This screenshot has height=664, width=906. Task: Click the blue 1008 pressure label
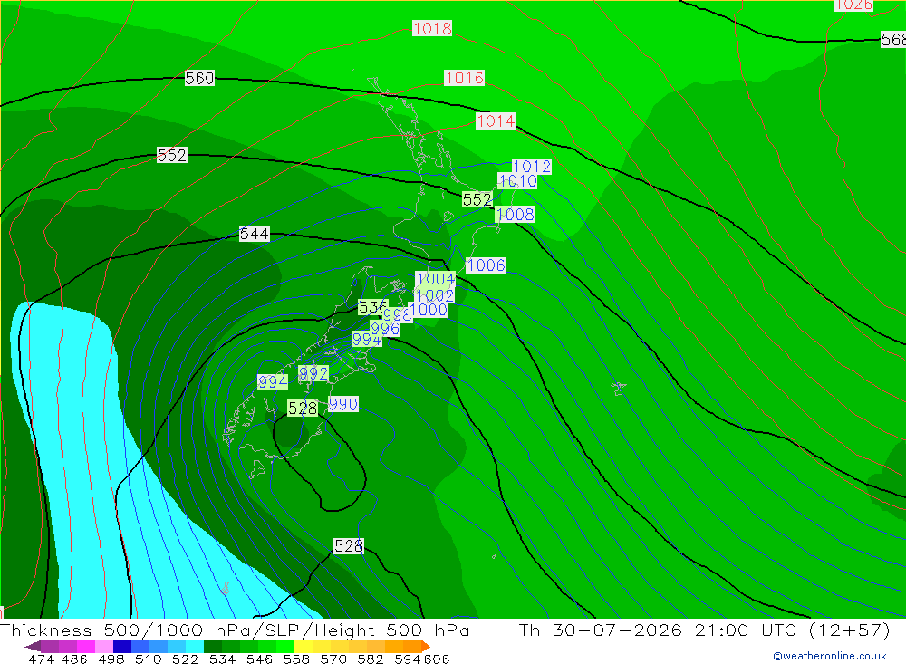[x=515, y=215]
